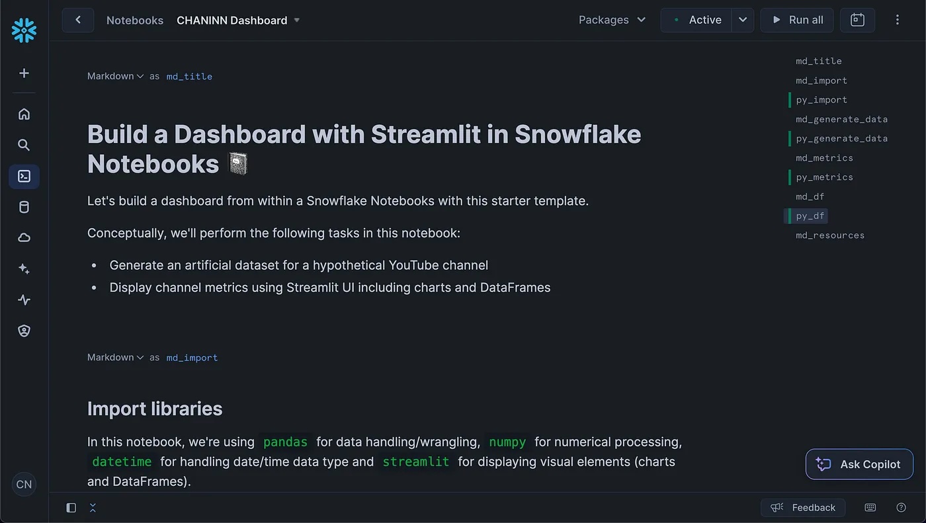Click the plus Create icon in sidebar
The height and width of the screenshot is (523, 926).
(24, 73)
